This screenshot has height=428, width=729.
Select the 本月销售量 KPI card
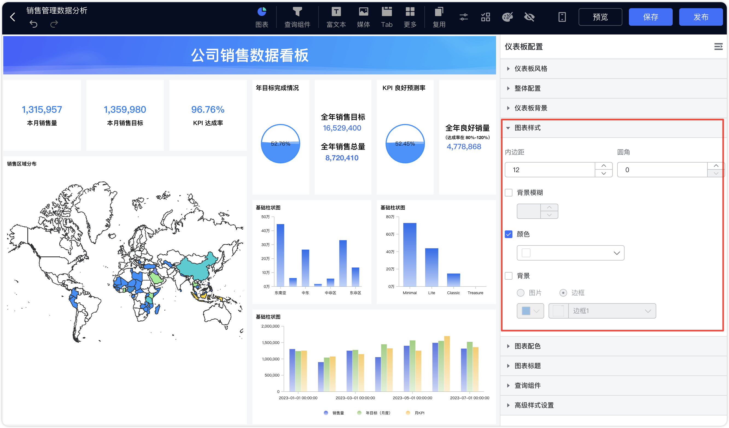[42, 115]
